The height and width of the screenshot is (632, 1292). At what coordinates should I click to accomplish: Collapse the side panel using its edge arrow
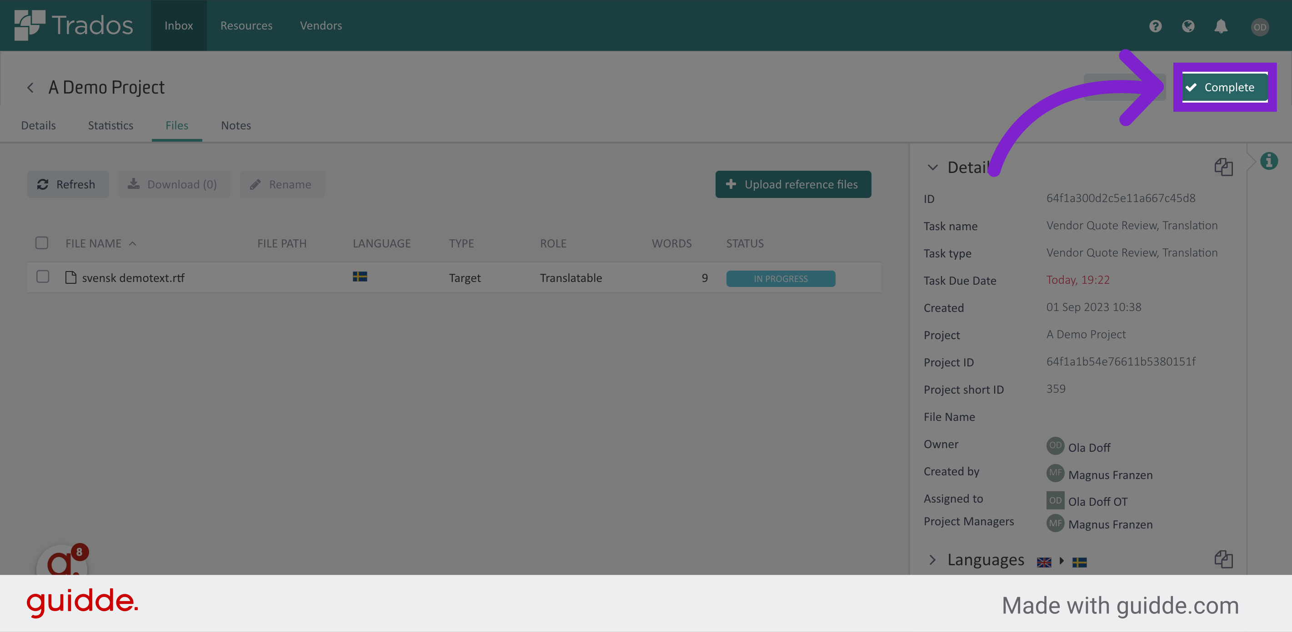[x=1252, y=161]
